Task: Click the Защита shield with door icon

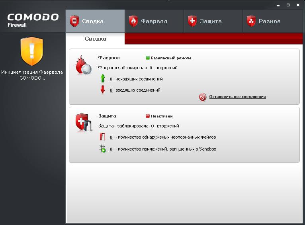Action: [x=84, y=123]
